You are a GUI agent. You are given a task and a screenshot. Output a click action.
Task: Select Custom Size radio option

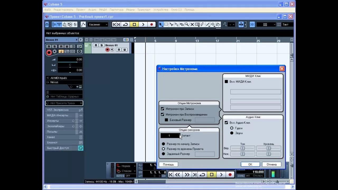tap(163, 154)
